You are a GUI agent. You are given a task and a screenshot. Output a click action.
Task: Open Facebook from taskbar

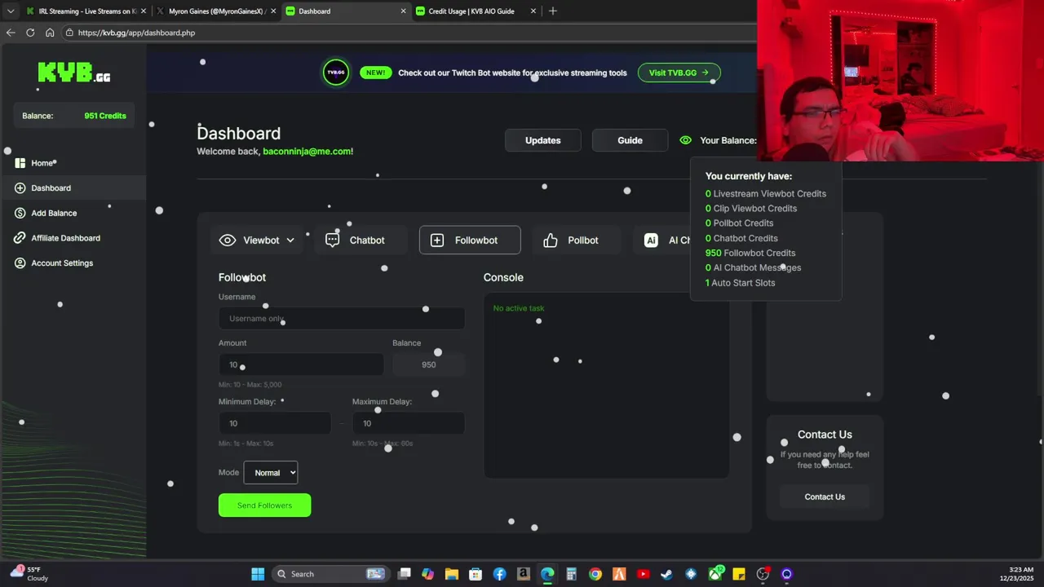[499, 574]
